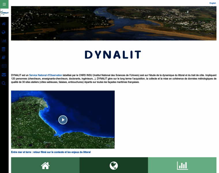Screen dimensions: 219x173
Task: Open the hamburger menu
Action: click(x=4, y=4)
